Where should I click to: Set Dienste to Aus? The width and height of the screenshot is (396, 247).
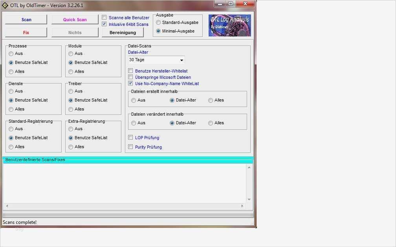[x=11, y=91]
